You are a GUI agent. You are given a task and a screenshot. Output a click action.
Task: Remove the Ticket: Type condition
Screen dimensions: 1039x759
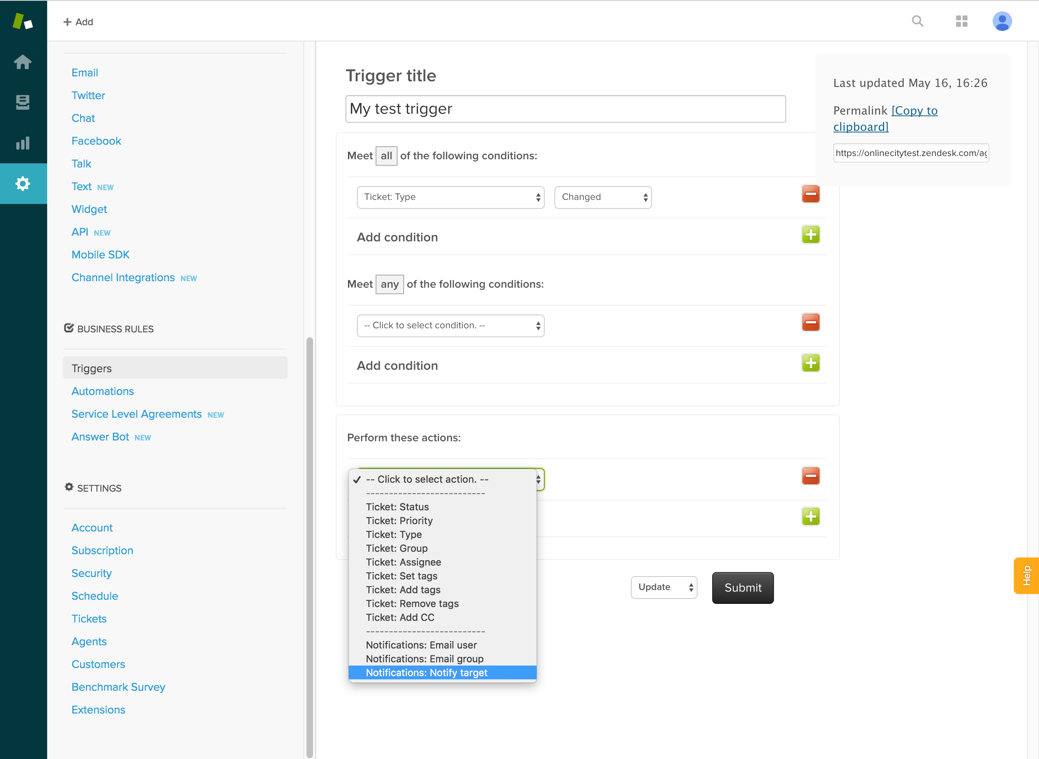coord(811,194)
